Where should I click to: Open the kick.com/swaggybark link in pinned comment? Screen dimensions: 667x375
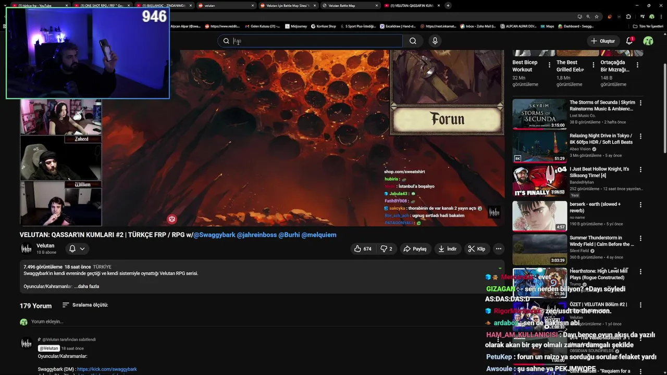pyautogui.click(x=107, y=369)
